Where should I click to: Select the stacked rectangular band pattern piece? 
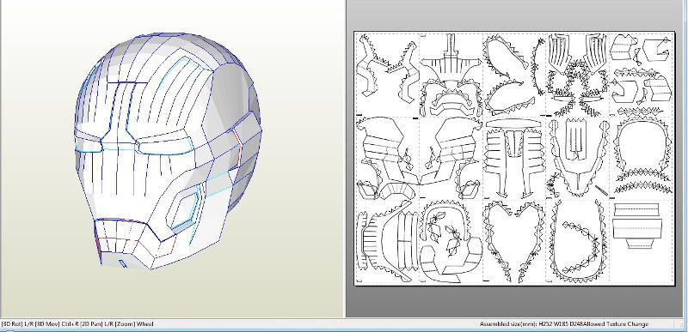point(637,226)
